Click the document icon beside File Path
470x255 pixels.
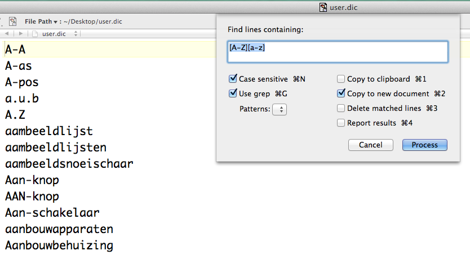pyautogui.click(x=12, y=22)
